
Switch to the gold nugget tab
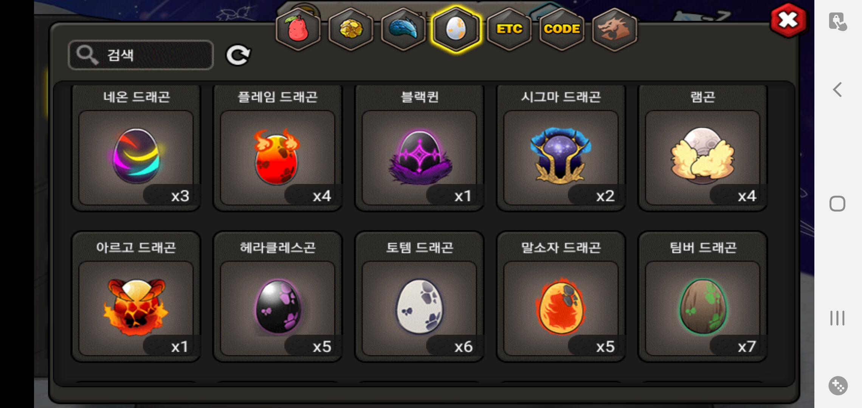pos(351,29)
